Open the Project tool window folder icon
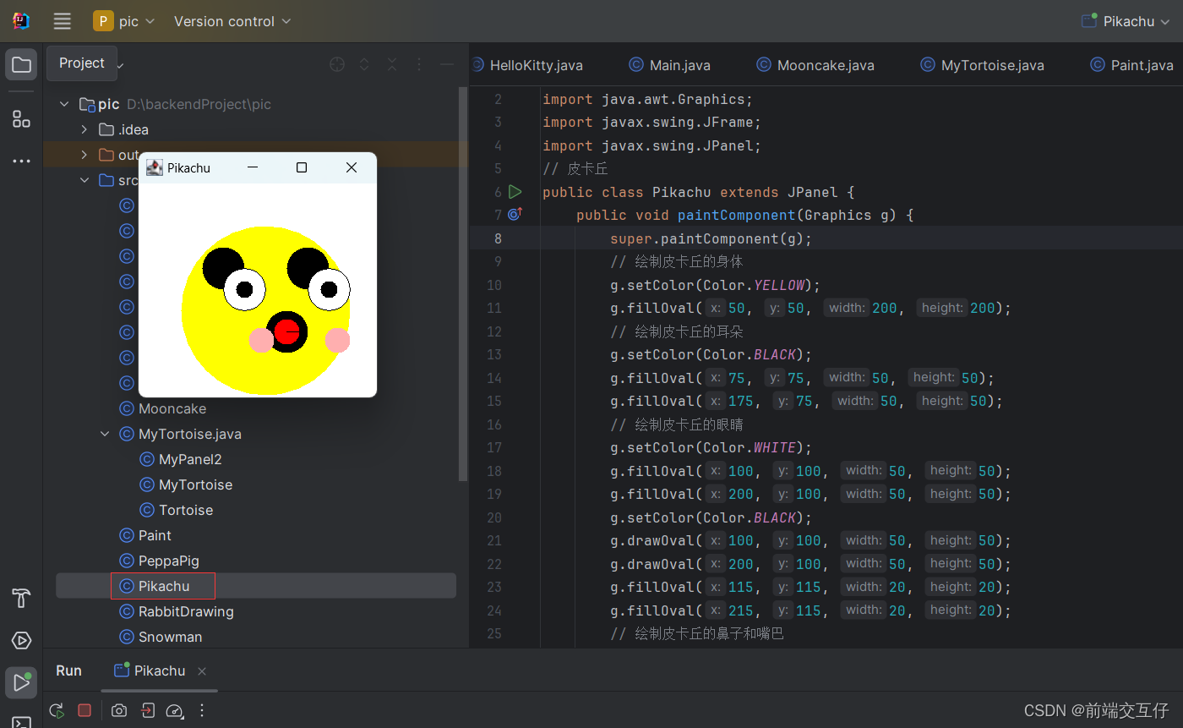Screen dimensions: 1183x728 pyautogui.click(x=21, y=65)
